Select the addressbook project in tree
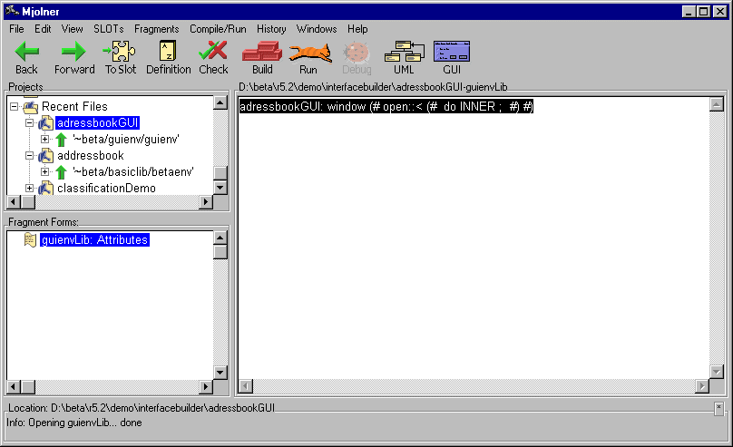 click(x=90, y=156)
